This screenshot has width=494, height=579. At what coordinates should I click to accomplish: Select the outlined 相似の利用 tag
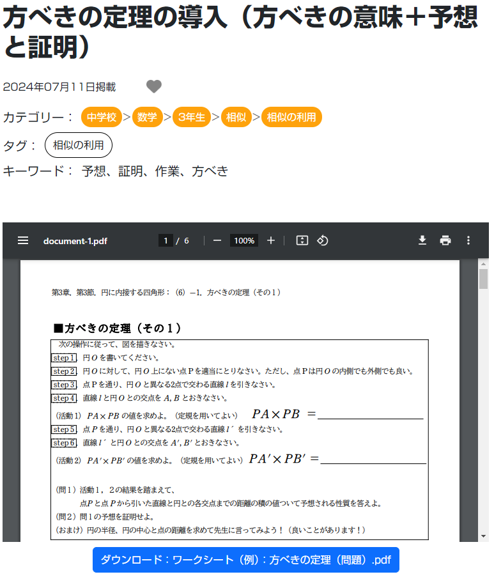[79, 145]
